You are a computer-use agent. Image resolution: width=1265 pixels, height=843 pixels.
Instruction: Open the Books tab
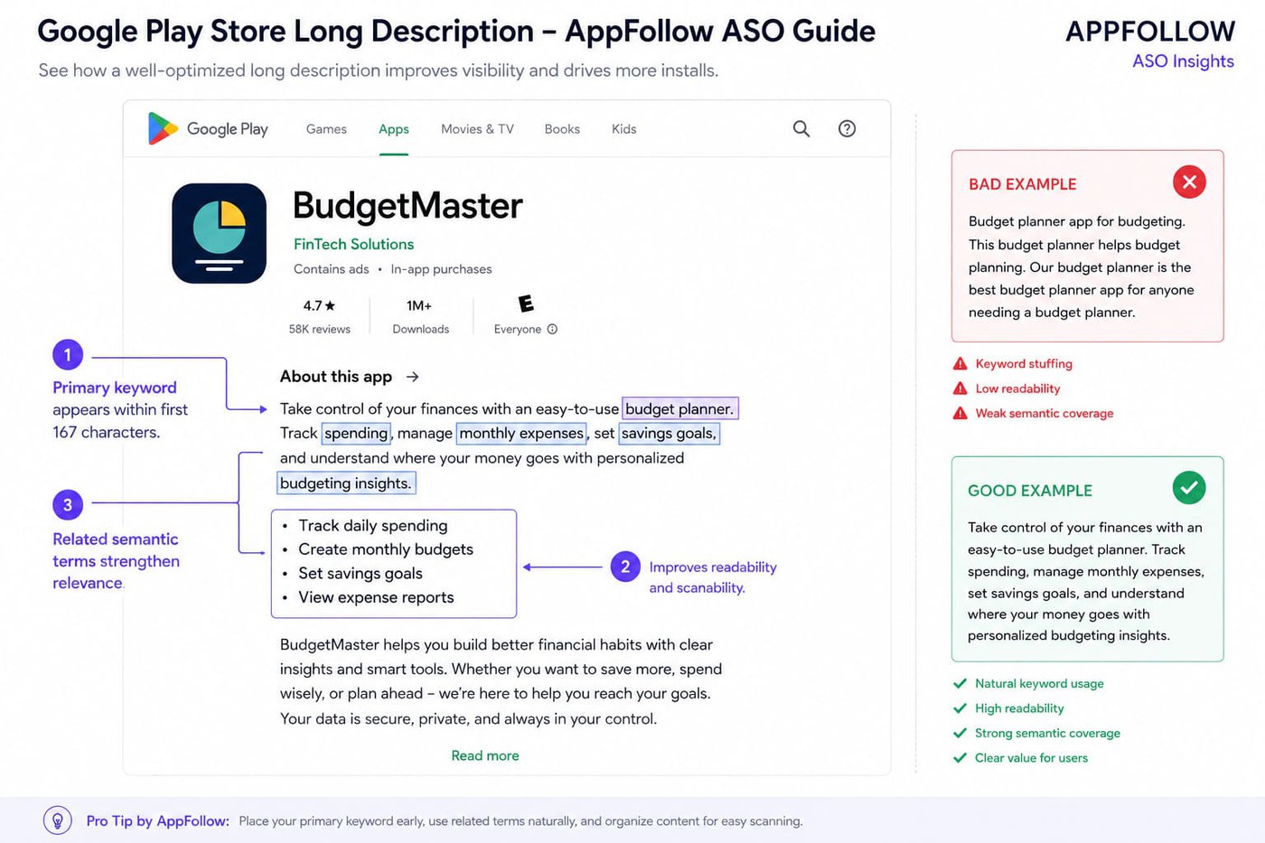click(x=562, y=129)
